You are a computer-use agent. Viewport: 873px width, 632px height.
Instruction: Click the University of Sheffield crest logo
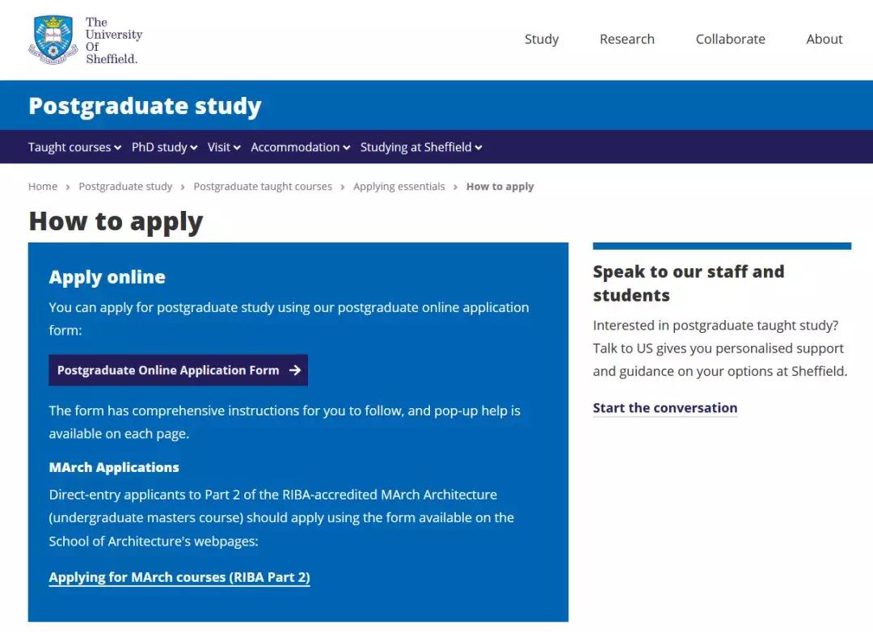click(x=53, y=40)
